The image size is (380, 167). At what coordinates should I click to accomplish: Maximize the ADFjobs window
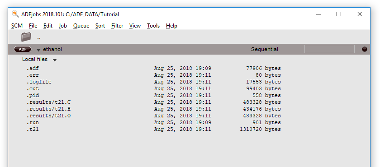(x=339, y=14)
